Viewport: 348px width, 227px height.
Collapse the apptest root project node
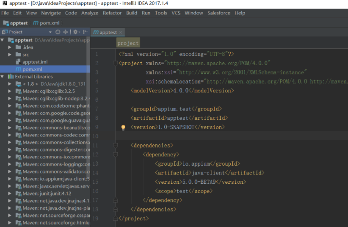3,40
